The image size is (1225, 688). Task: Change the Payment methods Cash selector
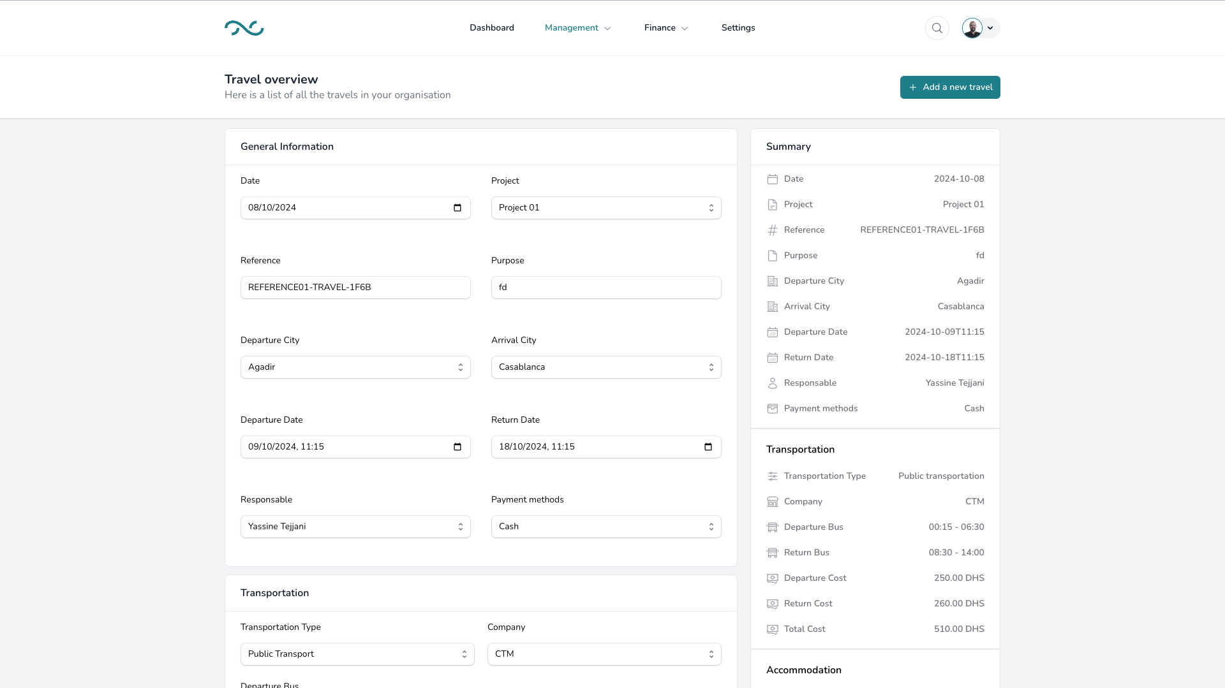[605, 527]
